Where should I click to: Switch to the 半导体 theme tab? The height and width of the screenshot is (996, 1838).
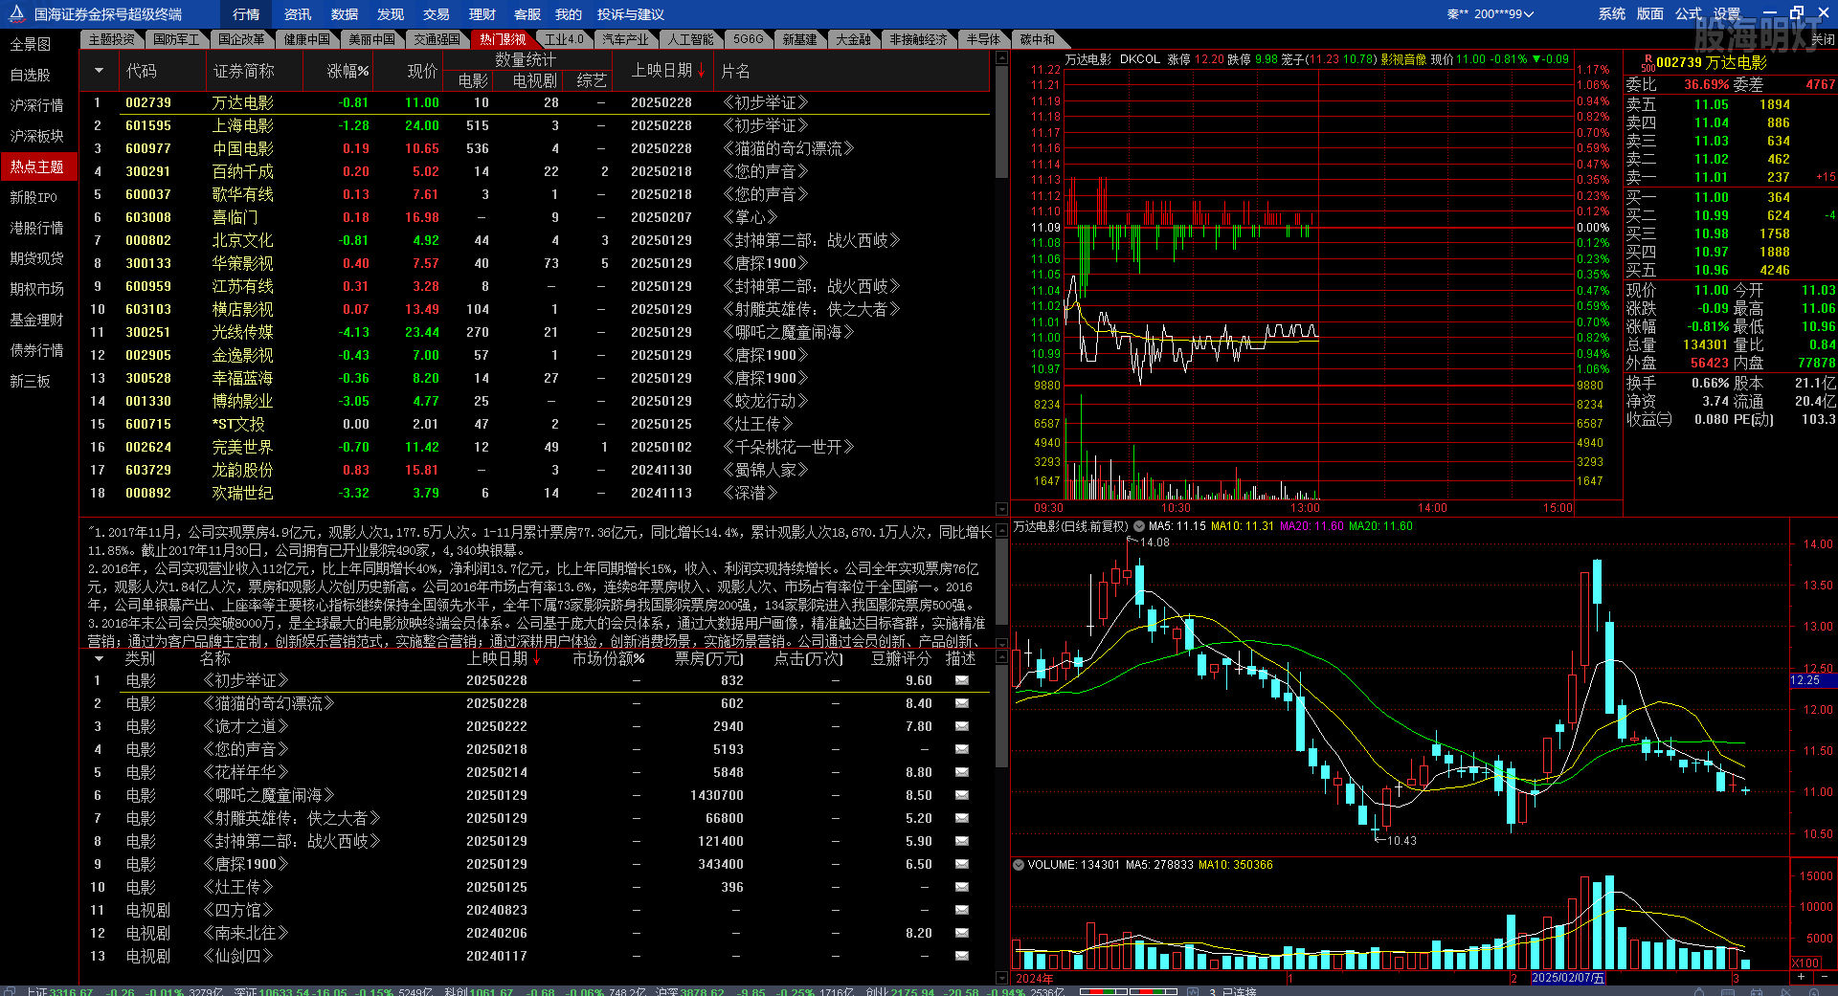tap(983, 39)
